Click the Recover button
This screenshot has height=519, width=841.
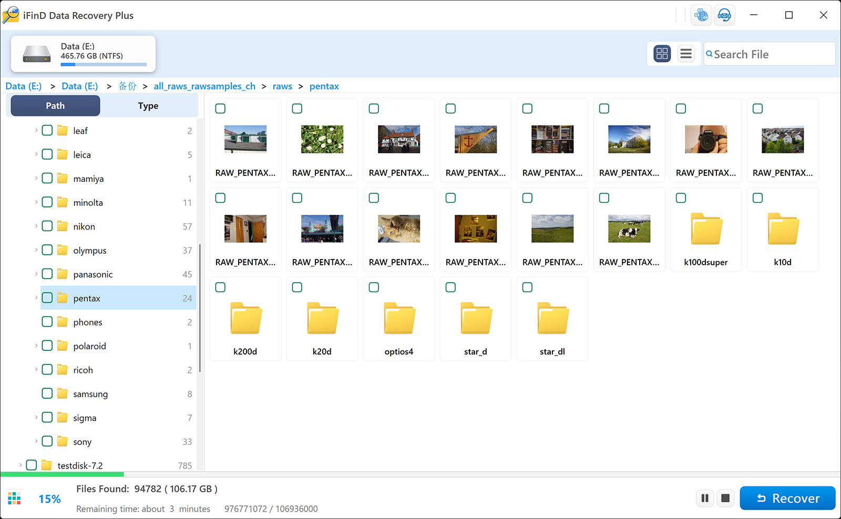[787, 498]
